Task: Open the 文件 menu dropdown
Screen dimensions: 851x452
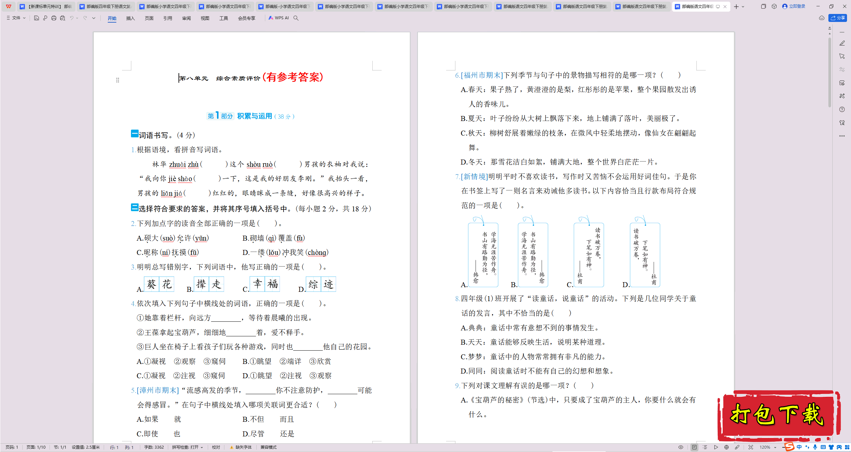Action: coord(16,18)
